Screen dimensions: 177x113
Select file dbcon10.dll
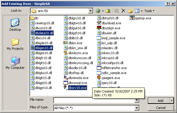pos(41,28)
